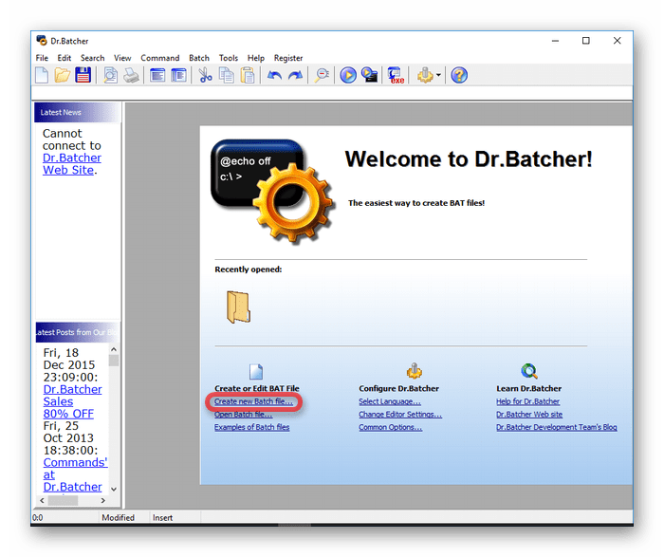This screenshot has height=557, width=664.
Task: Click the Learn Dr.Batcher magnifier icon
Action: click(529, 371)
